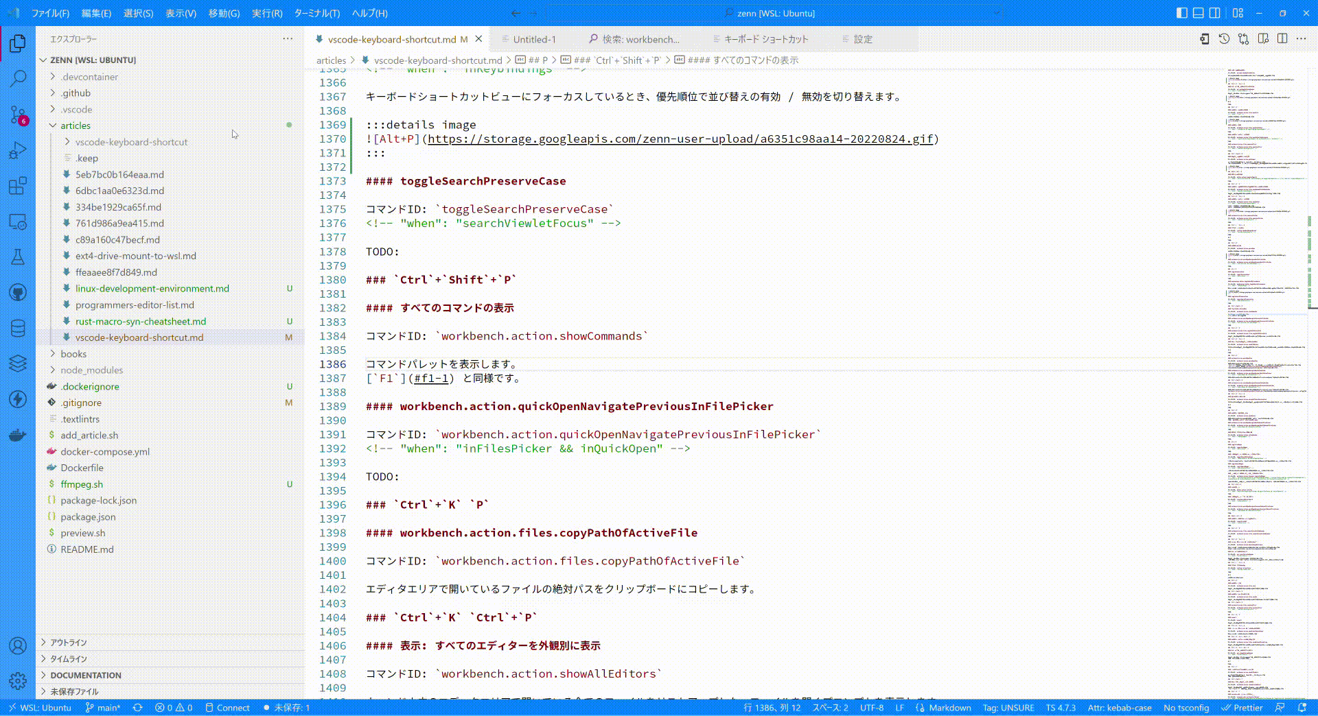Viewport: 1318px width, 716px height.
Task: Click the notifications bell in status bar
Action: [x=1302, y=708]
